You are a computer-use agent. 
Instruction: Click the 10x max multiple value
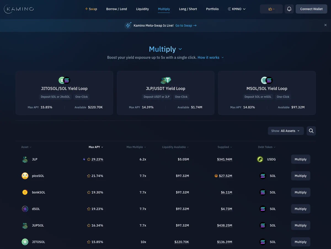pyautogui.click(x=143, y=242)
